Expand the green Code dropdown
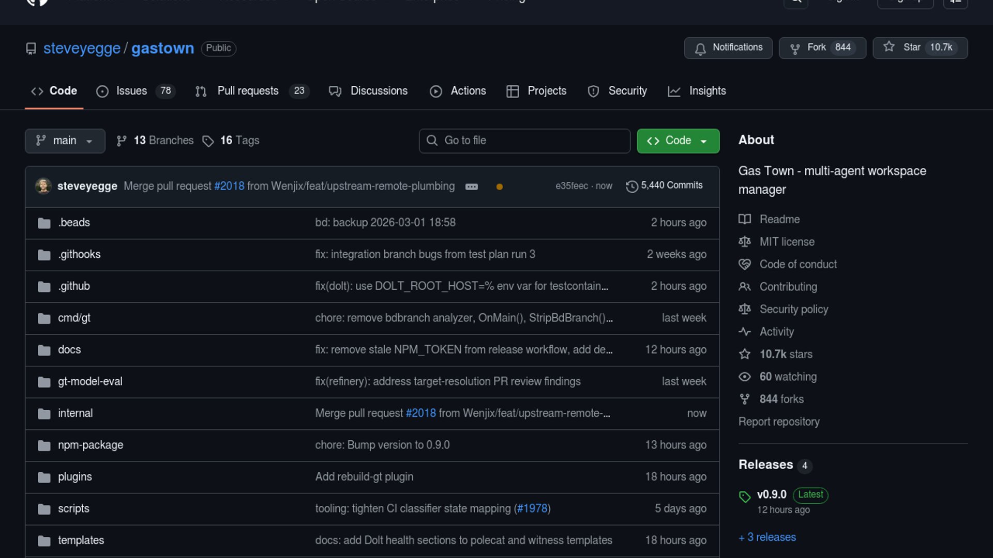The width and height of the screenshot is (993, 558). (678, 141)
